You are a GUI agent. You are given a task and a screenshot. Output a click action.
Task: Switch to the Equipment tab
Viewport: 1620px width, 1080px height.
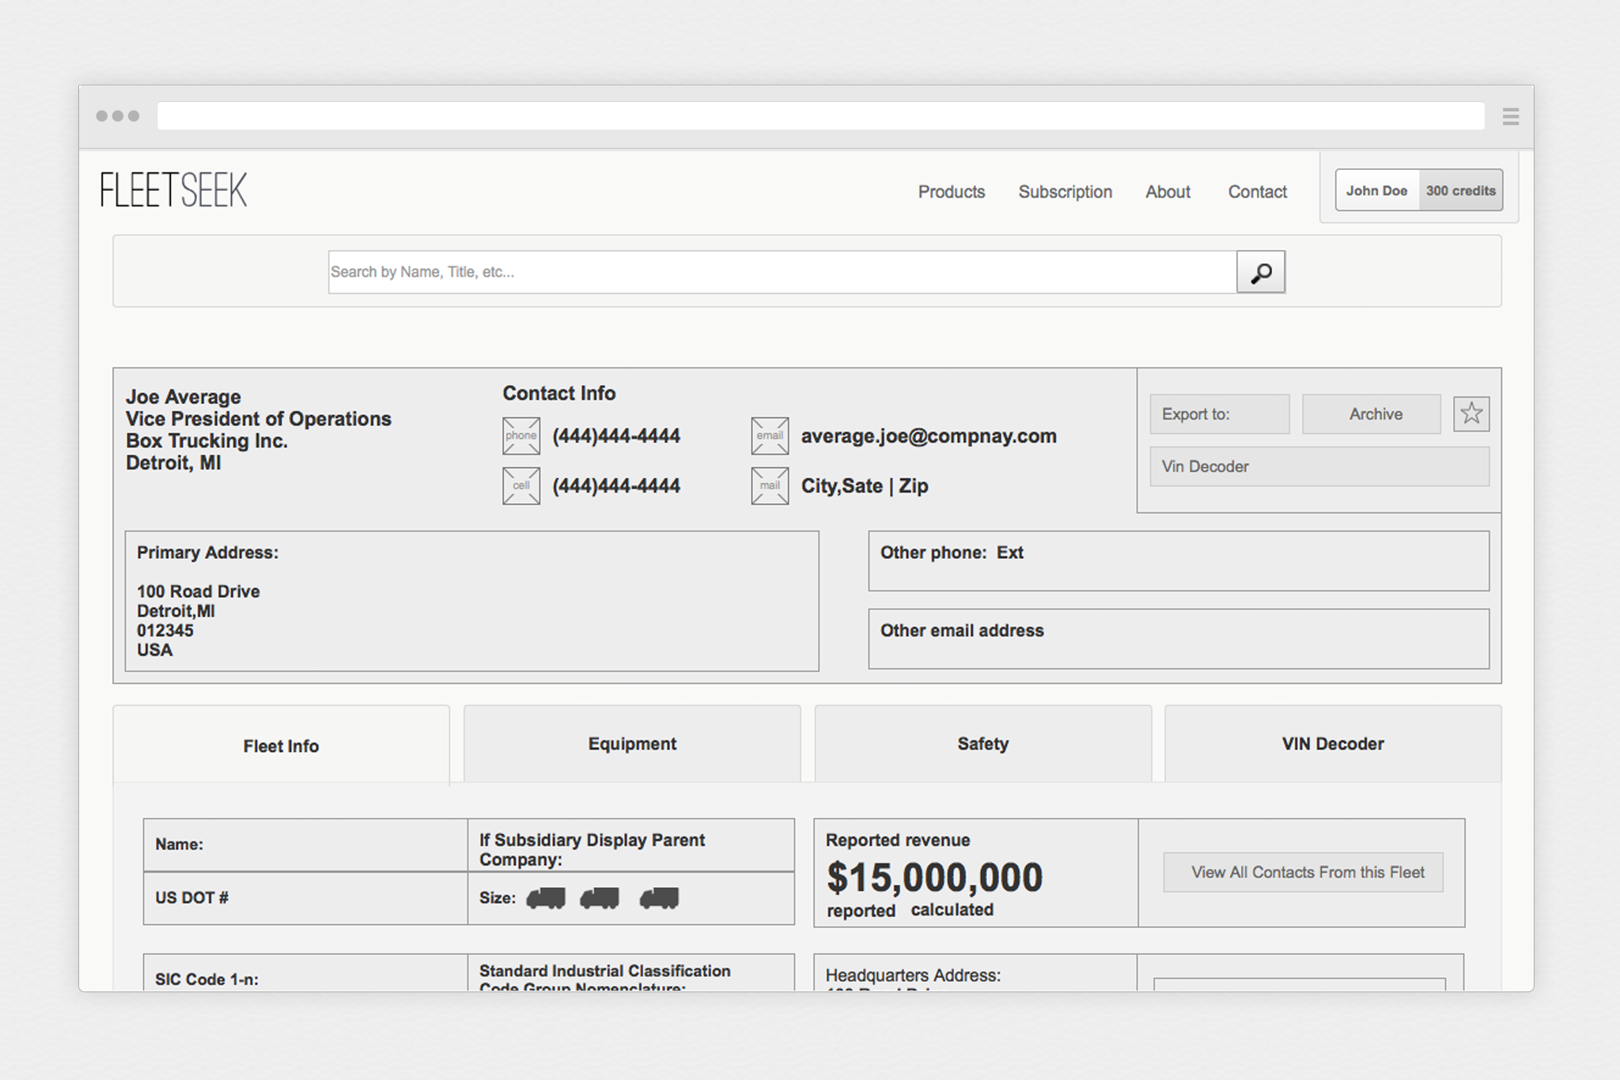(x=631, y=744)
